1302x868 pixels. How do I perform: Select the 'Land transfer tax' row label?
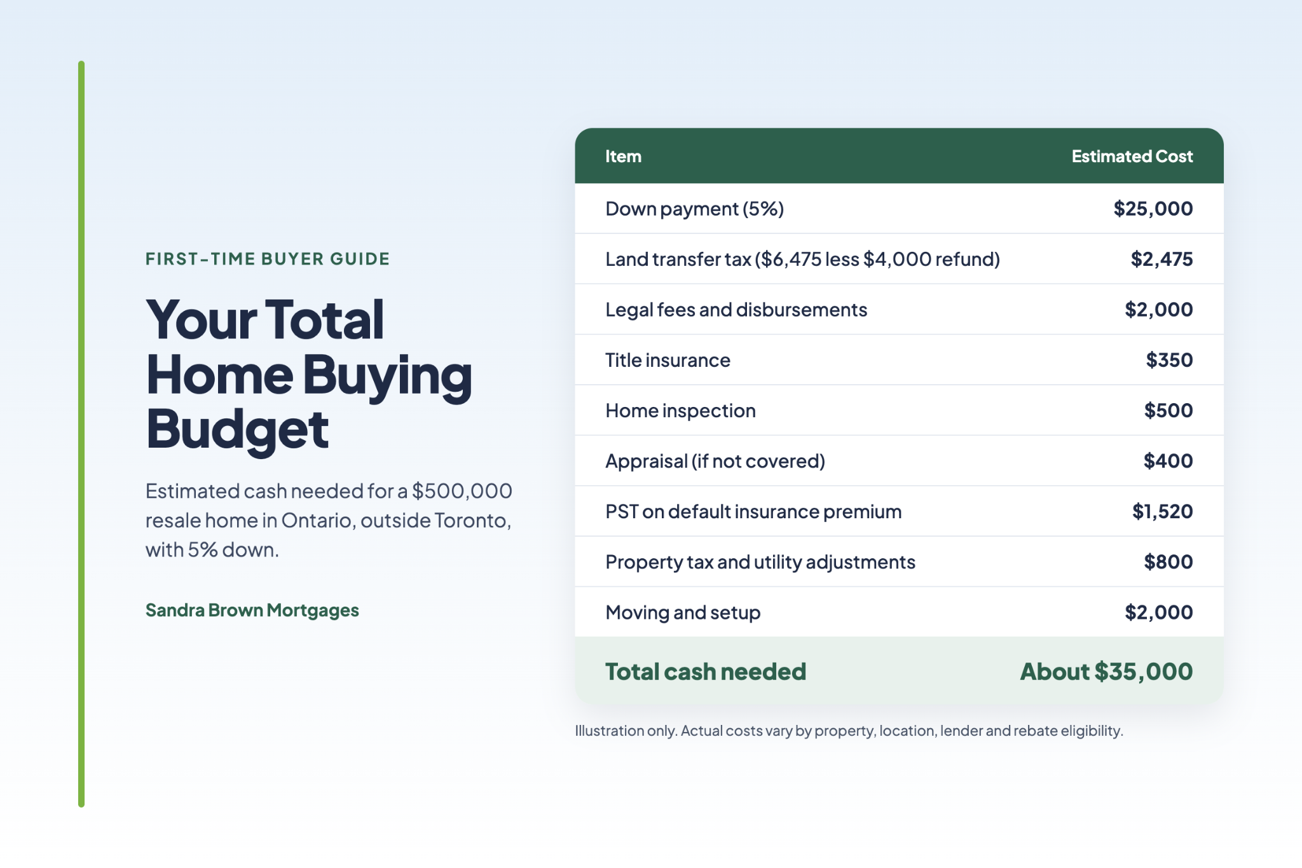pos(802,259)
